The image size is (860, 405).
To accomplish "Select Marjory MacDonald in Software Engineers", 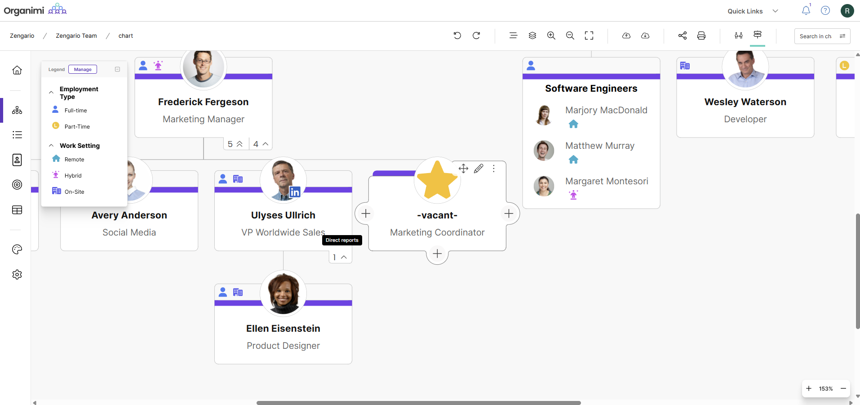I will pyautogui.click(x=606, y=110).
